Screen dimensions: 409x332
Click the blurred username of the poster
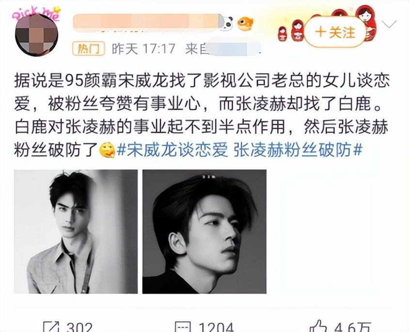pos(147,21)
